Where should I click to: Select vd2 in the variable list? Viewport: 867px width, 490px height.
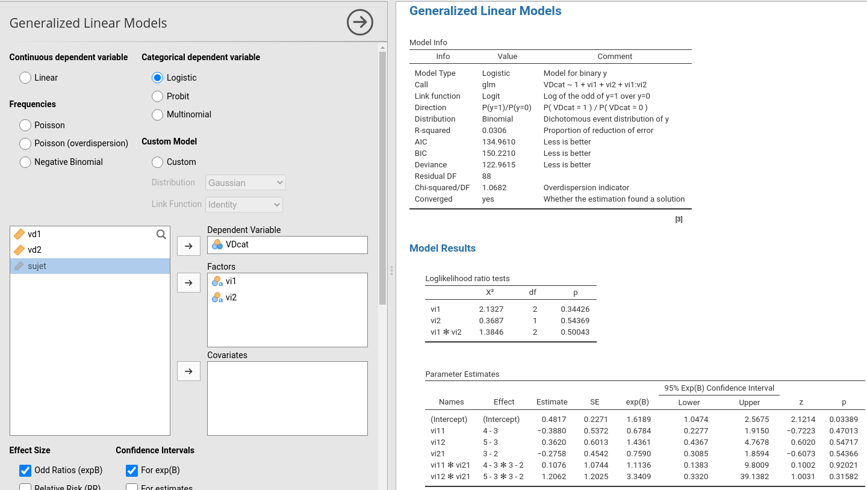tap(90, 250)
